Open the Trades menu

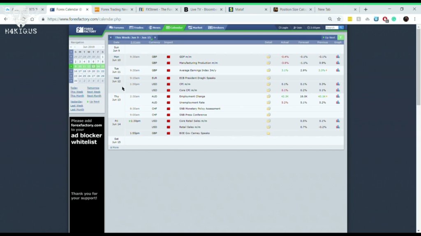(x=136, y=27)
